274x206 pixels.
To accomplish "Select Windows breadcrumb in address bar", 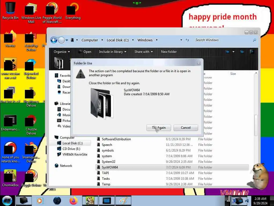I will click(145, 40).
